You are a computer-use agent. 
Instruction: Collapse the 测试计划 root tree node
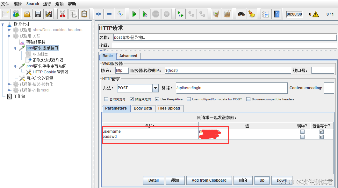pos(3,24)
